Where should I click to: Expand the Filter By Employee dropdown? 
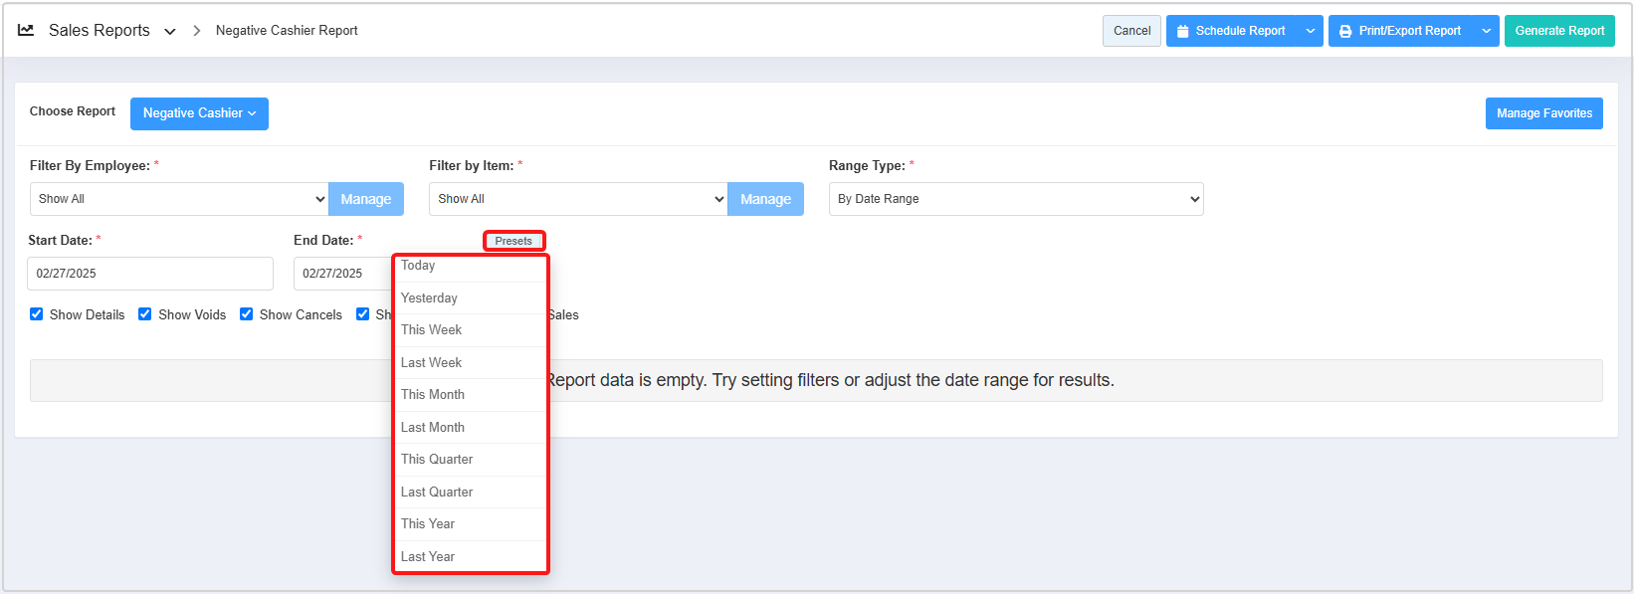coord(179,199)
